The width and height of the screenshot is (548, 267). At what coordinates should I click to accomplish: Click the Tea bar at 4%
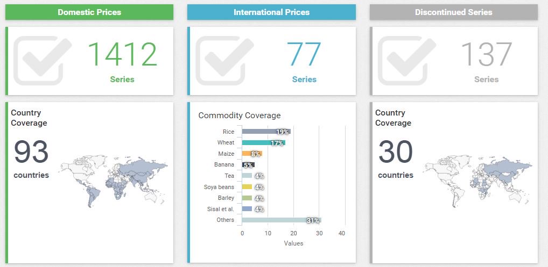pos(247,176)
